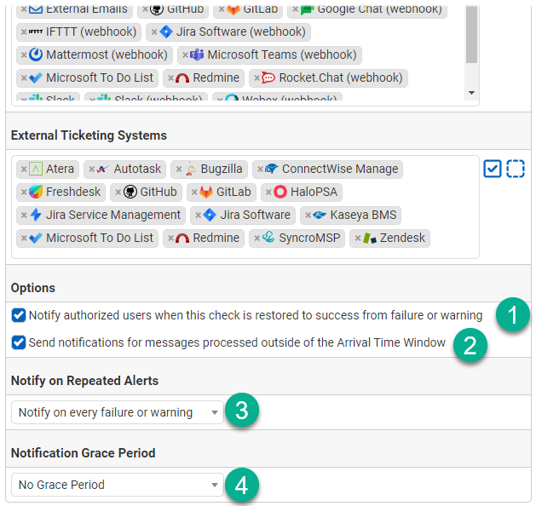Click the Atera logo icon
This screenshot has width=536, height=506.
36,170
